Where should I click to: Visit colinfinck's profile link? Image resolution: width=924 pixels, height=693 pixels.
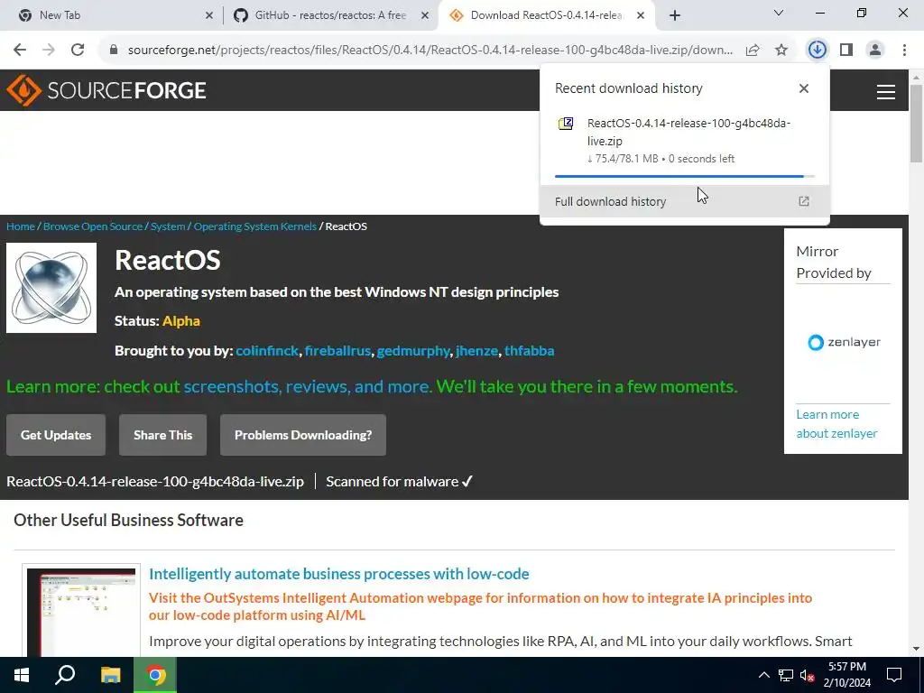point(267,351)
